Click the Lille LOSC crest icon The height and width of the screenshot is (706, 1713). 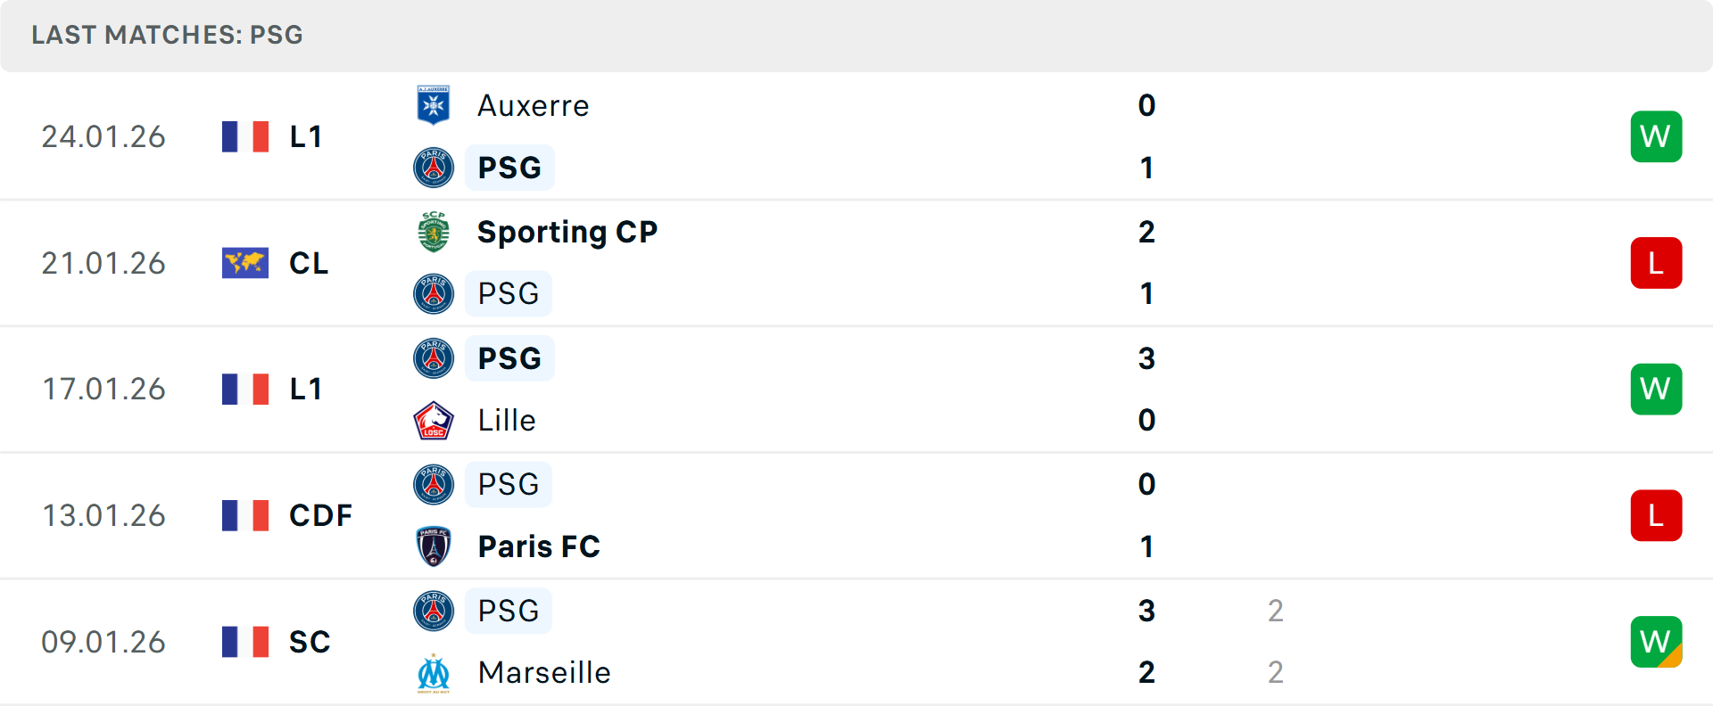coord(434,421)
